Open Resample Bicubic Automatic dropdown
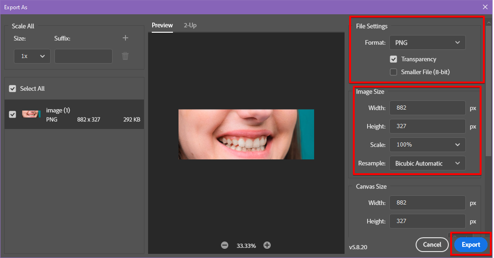494x258 pixels. point(428,163)
